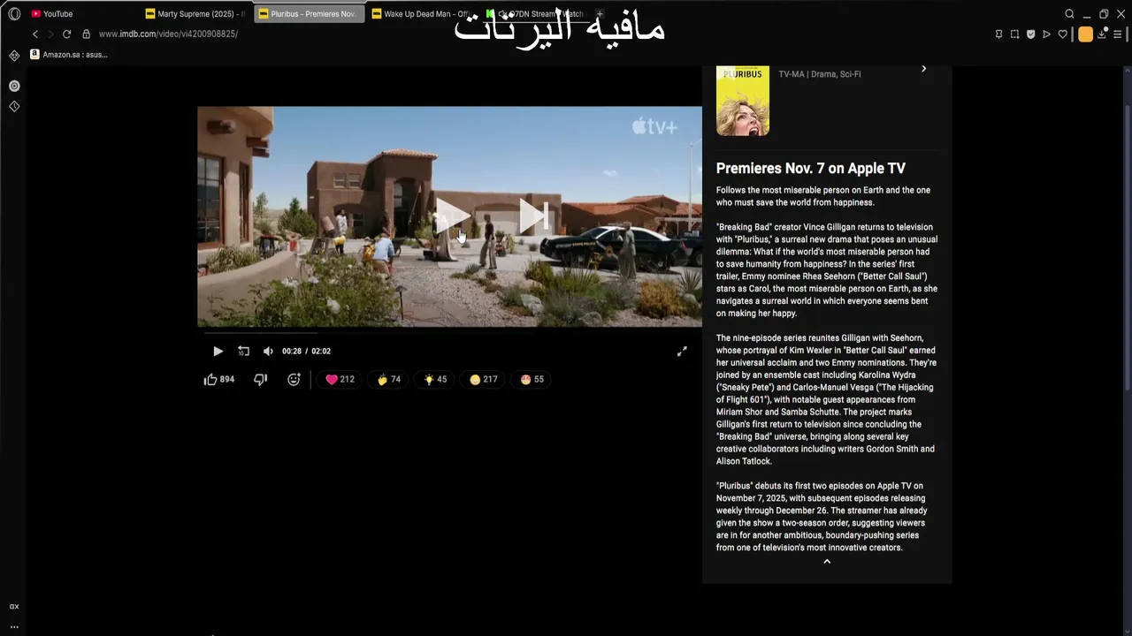This screenshot has height=636, width=1132.
Task: React with the lightbulb (45)
Action: [x=435, y=379]
